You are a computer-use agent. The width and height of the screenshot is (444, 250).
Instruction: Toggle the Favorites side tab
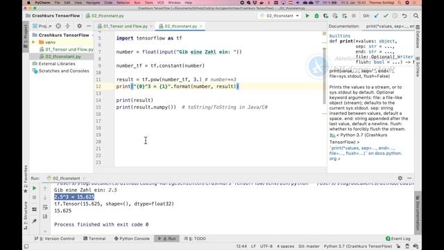click(26, 179)
